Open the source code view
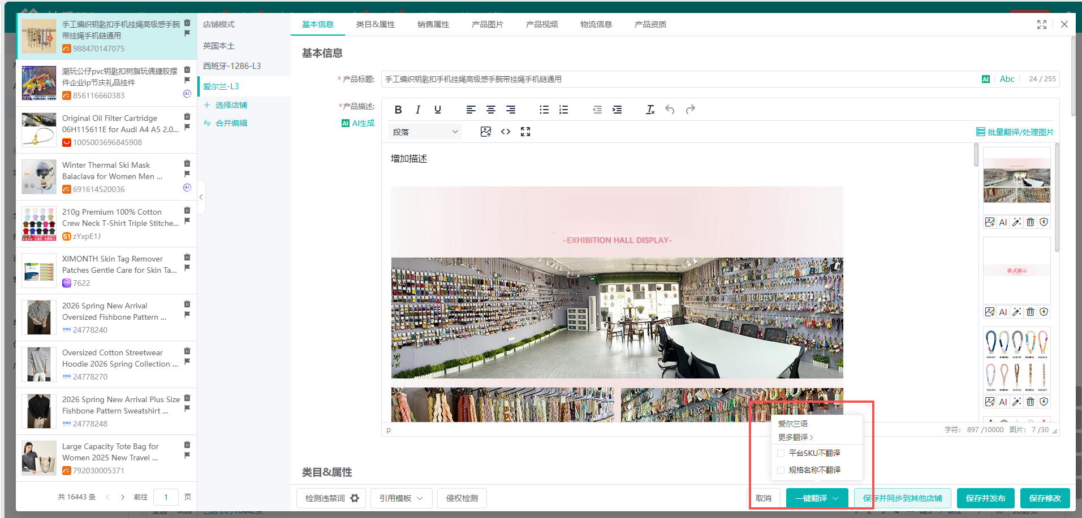Screen dimensions: 1082x518 point(506,132)
